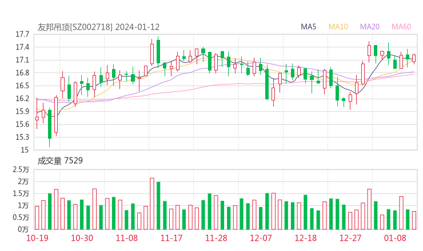Screen dimensions: 423x251
Task: Click the 01-08 date label
Action: pos(395,238)
